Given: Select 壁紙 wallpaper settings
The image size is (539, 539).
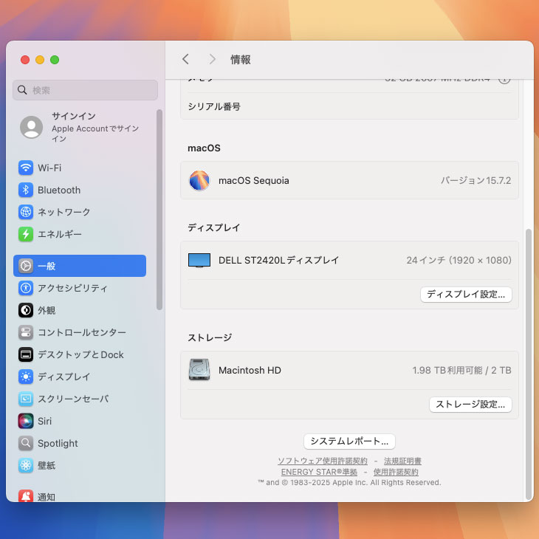Looking at the screenshot, I should [x=46, y=465].
